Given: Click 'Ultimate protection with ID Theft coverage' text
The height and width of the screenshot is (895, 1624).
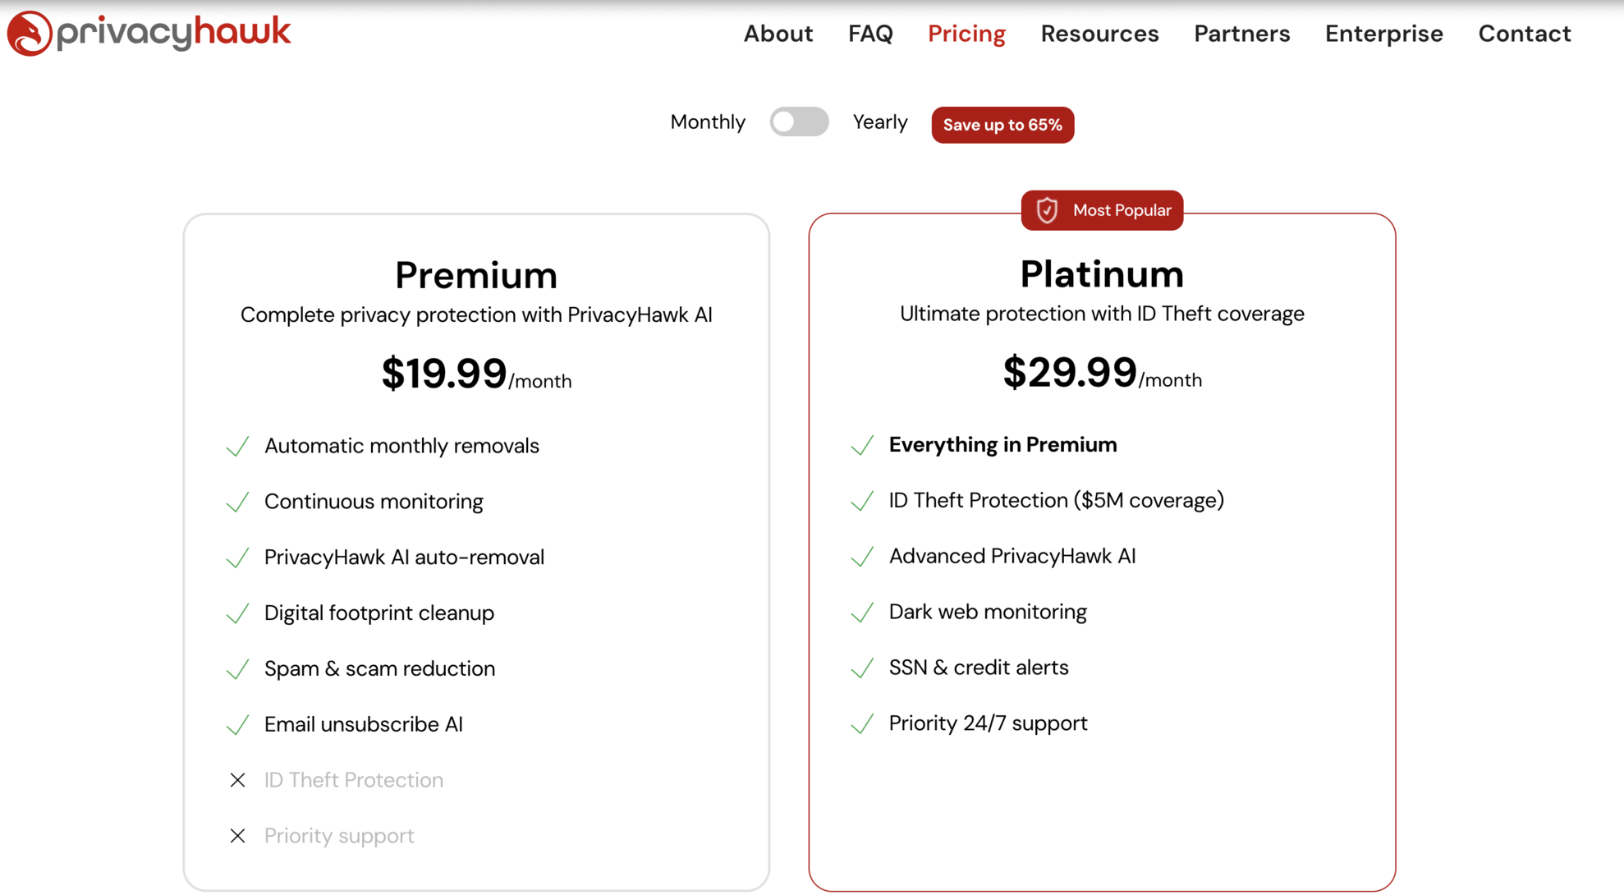Looking at the screenshot, I should pyautogui.click(x=1102, y=314).
